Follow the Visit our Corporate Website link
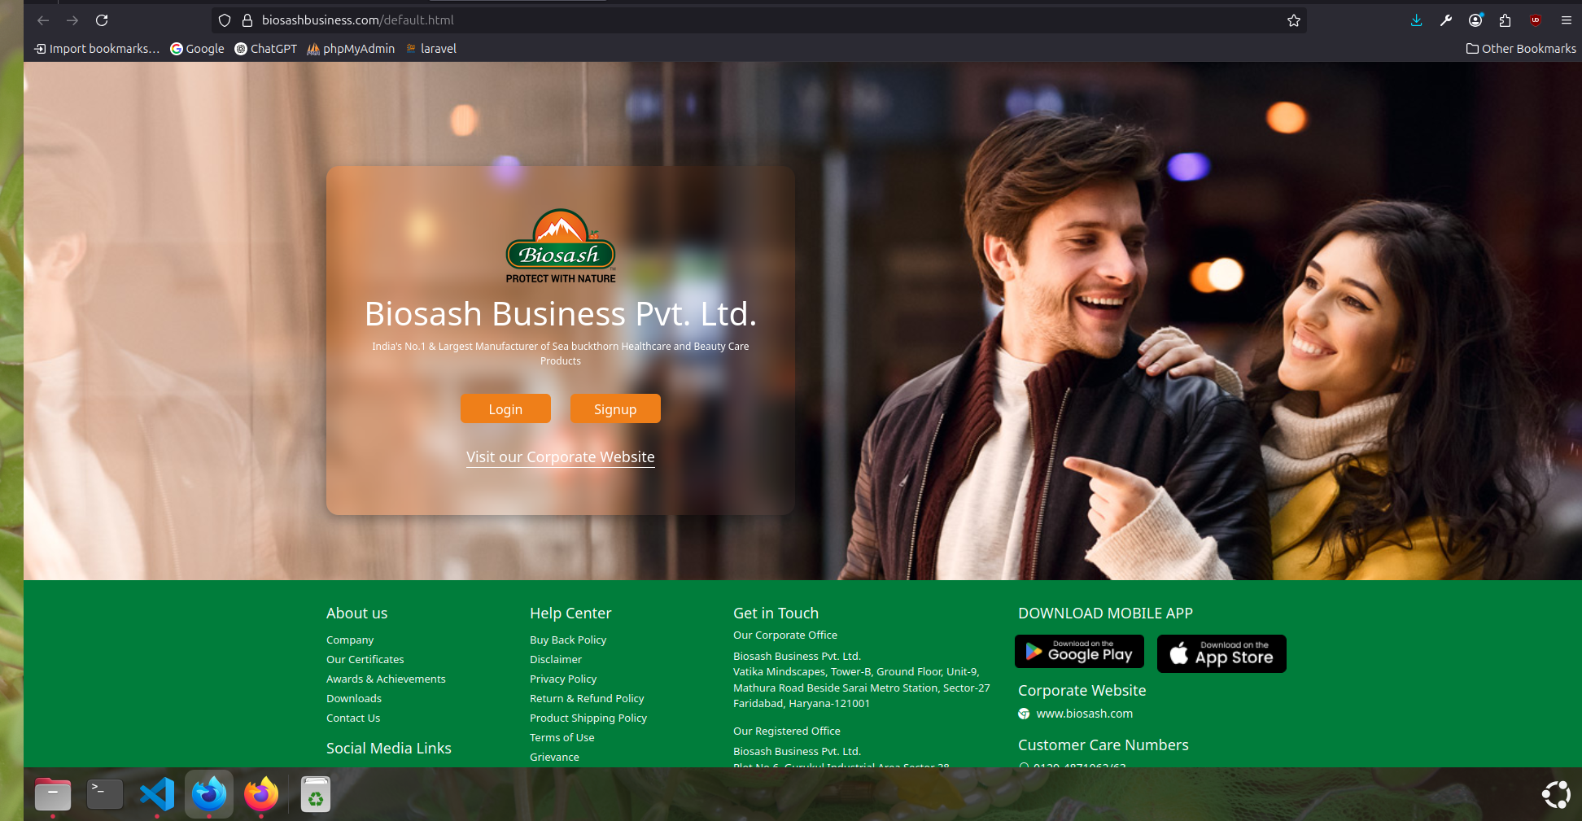Viewport: 1582px width, 821px height. (x=560, y=457)
